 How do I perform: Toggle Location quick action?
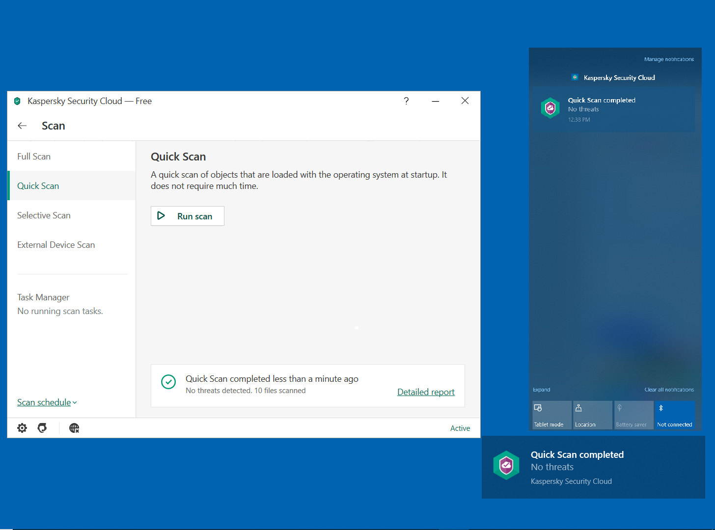(x=593, y=415)
